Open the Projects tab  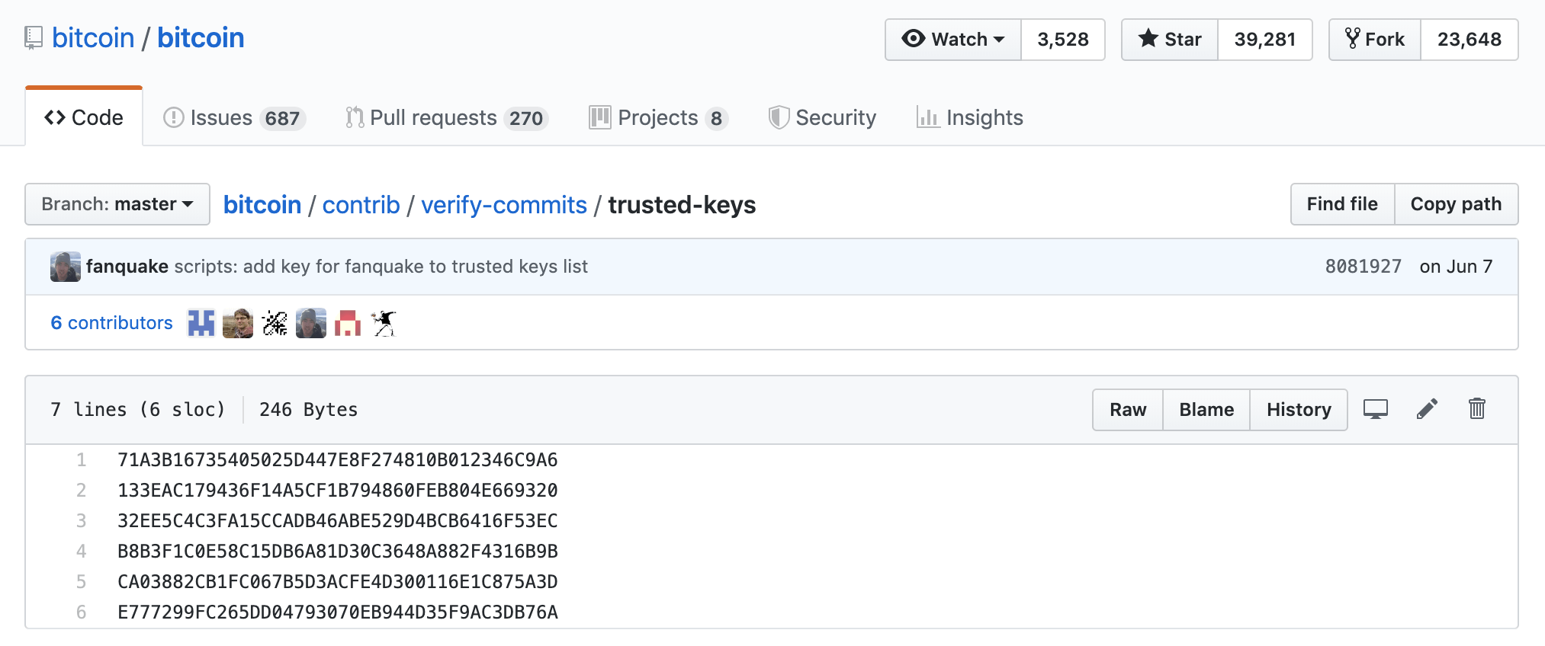click(659, 117)
